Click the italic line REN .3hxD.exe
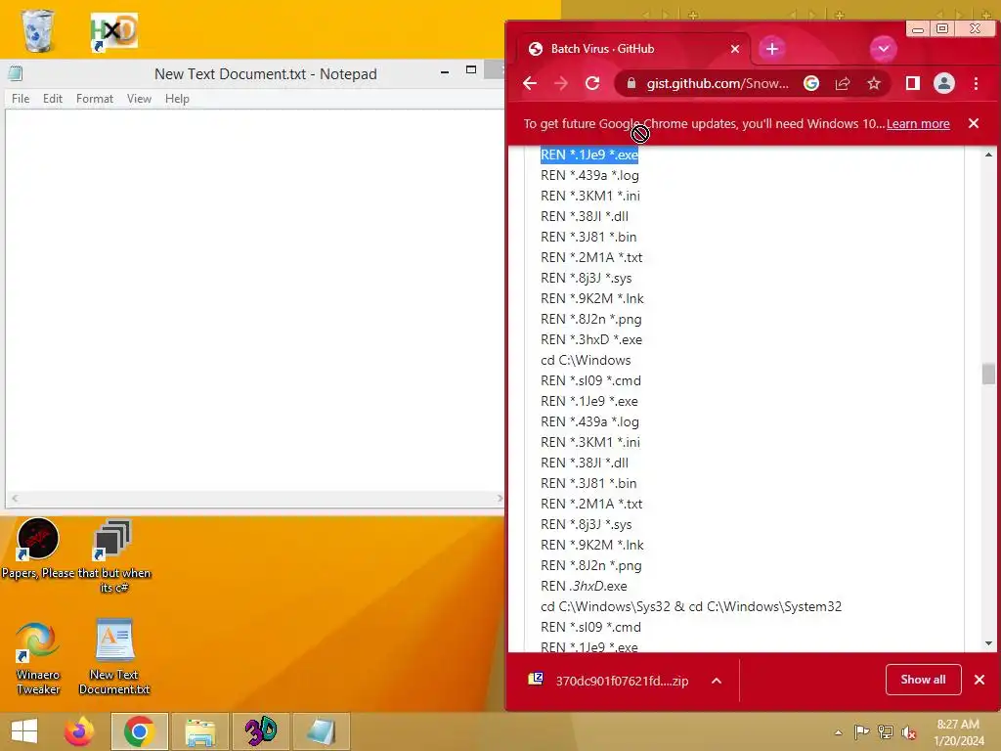 (584, 587)
